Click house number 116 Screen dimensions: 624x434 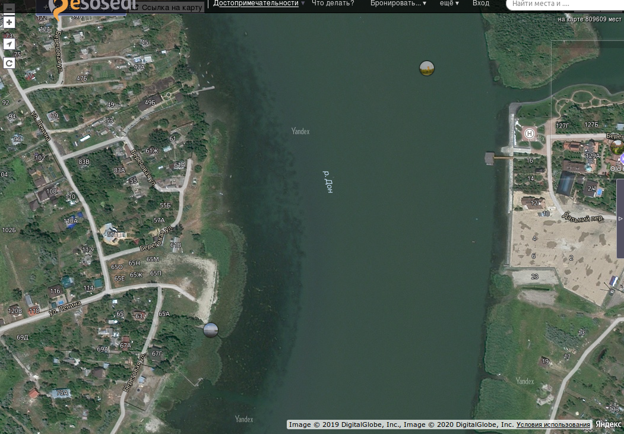55,291
